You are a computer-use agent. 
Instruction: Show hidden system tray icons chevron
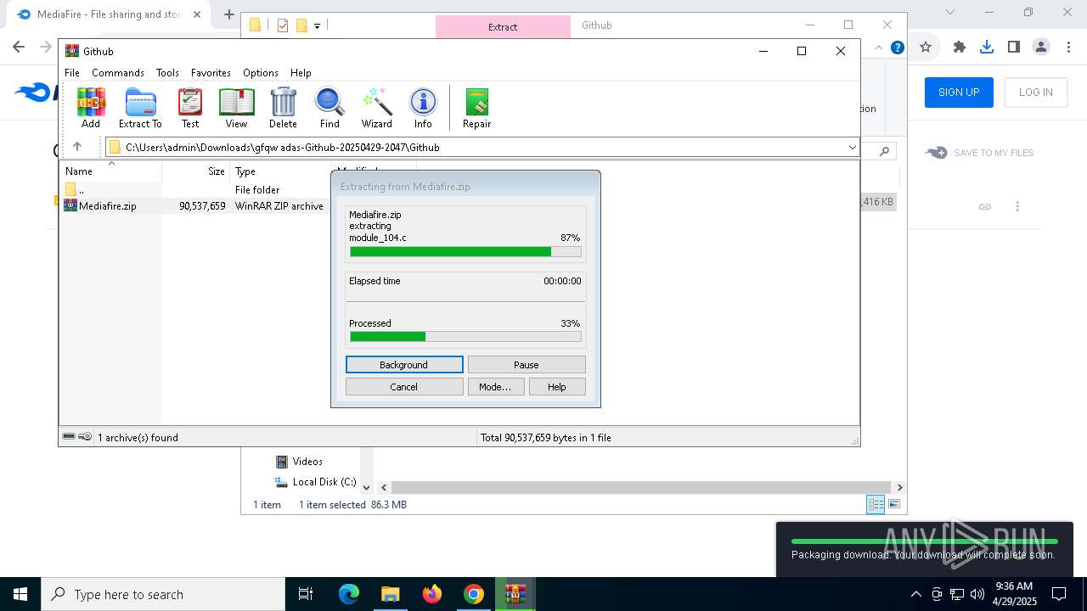[x=915, y=594]
